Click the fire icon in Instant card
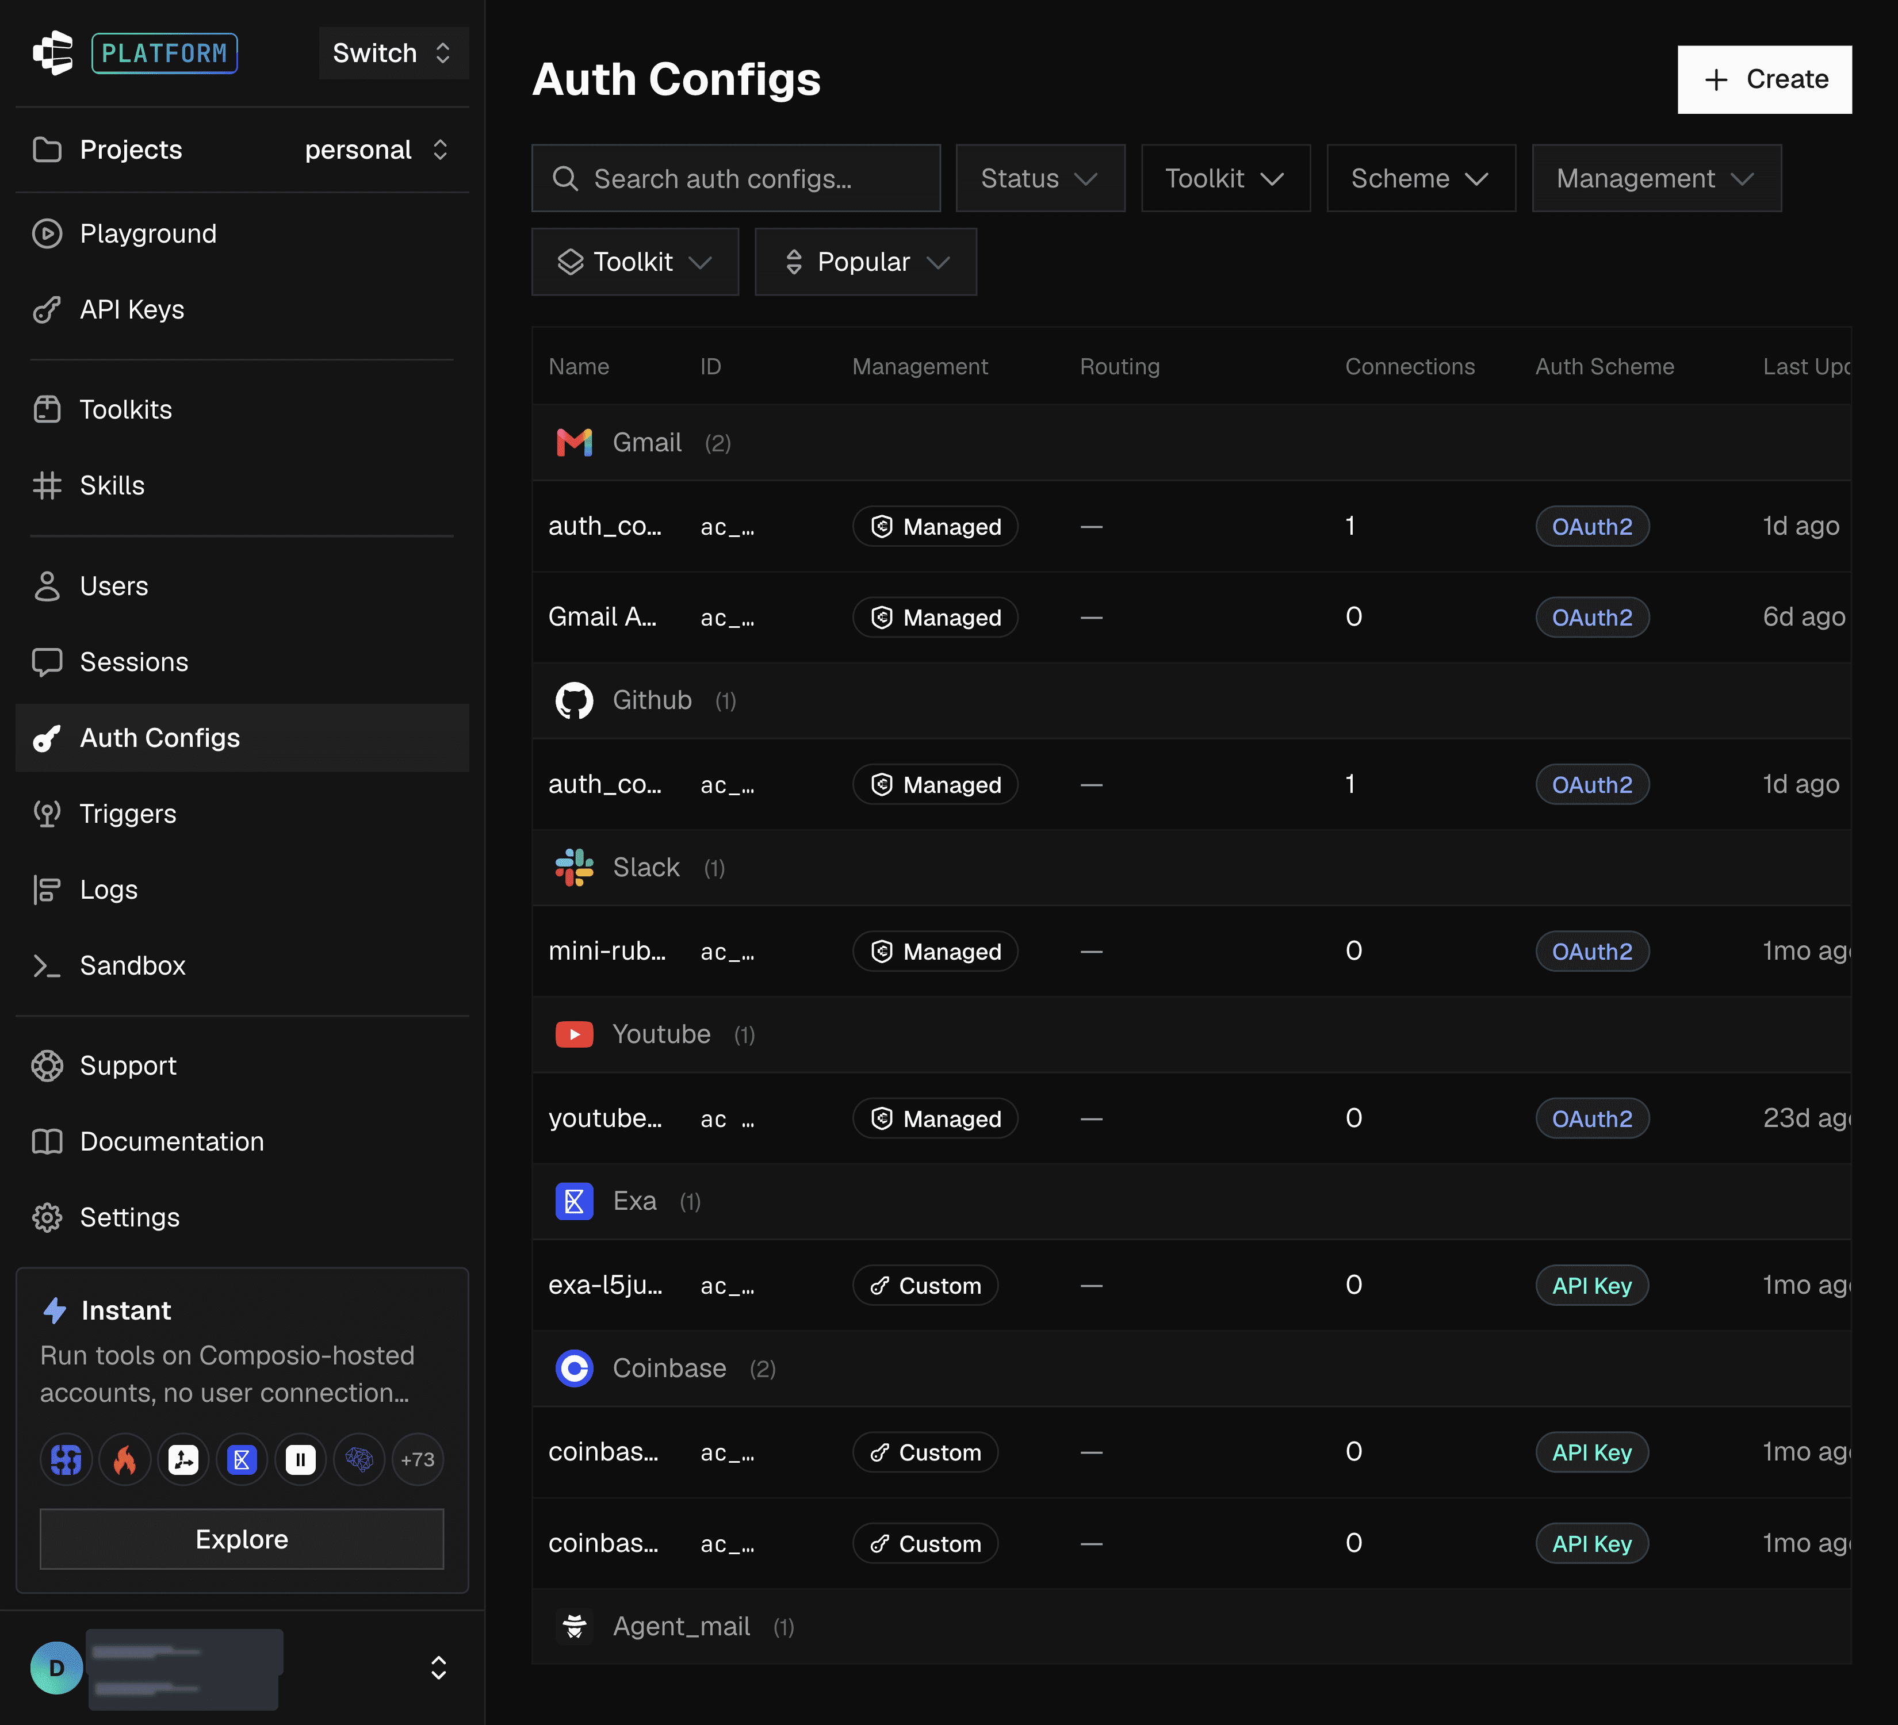Image resolution: width=1898 pixels, height=1725 pixels. pyautogui.click(x=125, y=1459)
